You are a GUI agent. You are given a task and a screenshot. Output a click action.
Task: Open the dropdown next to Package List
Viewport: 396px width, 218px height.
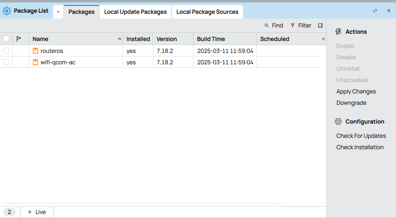[x=58, y=12]
